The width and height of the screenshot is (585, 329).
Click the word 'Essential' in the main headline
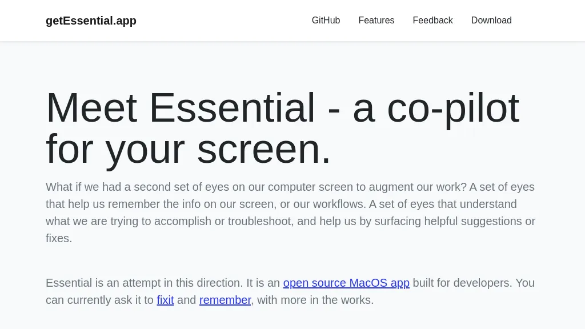[232, 108]
